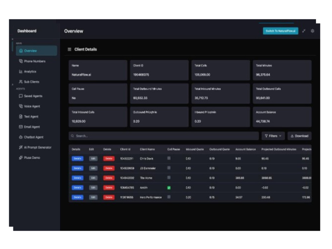The image size is (332, 249).
Task: Click the envelope icon beside Email Agent
Action: (x=21, y=127)
